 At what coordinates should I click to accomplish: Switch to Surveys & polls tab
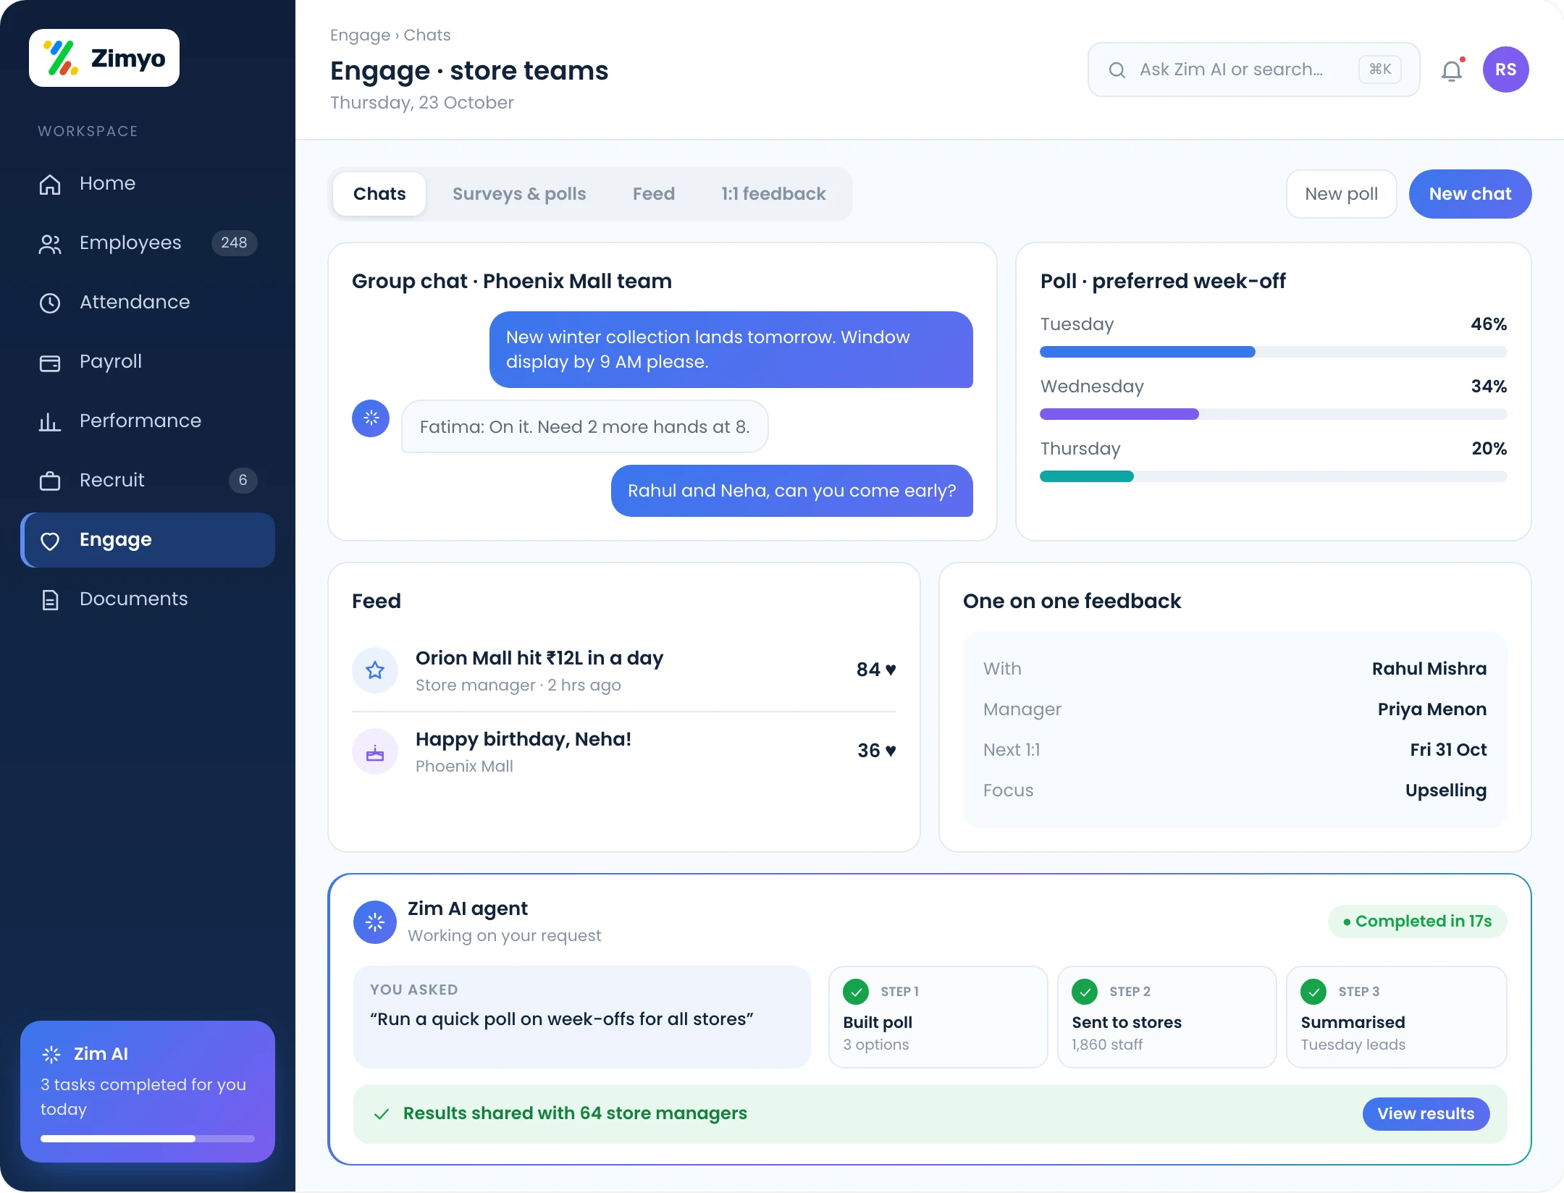(519, 194)
